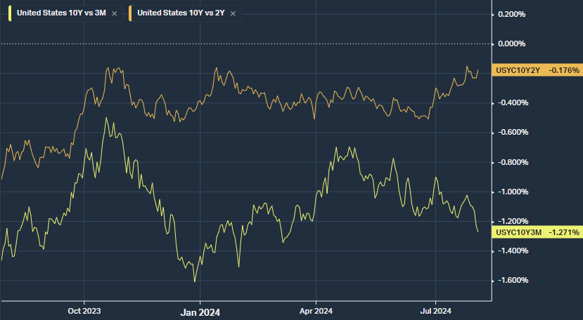Click the 0.000% y-axis label
Image resolution: width=583 pixels, height=320 pixels.
(x=511, y=44)
